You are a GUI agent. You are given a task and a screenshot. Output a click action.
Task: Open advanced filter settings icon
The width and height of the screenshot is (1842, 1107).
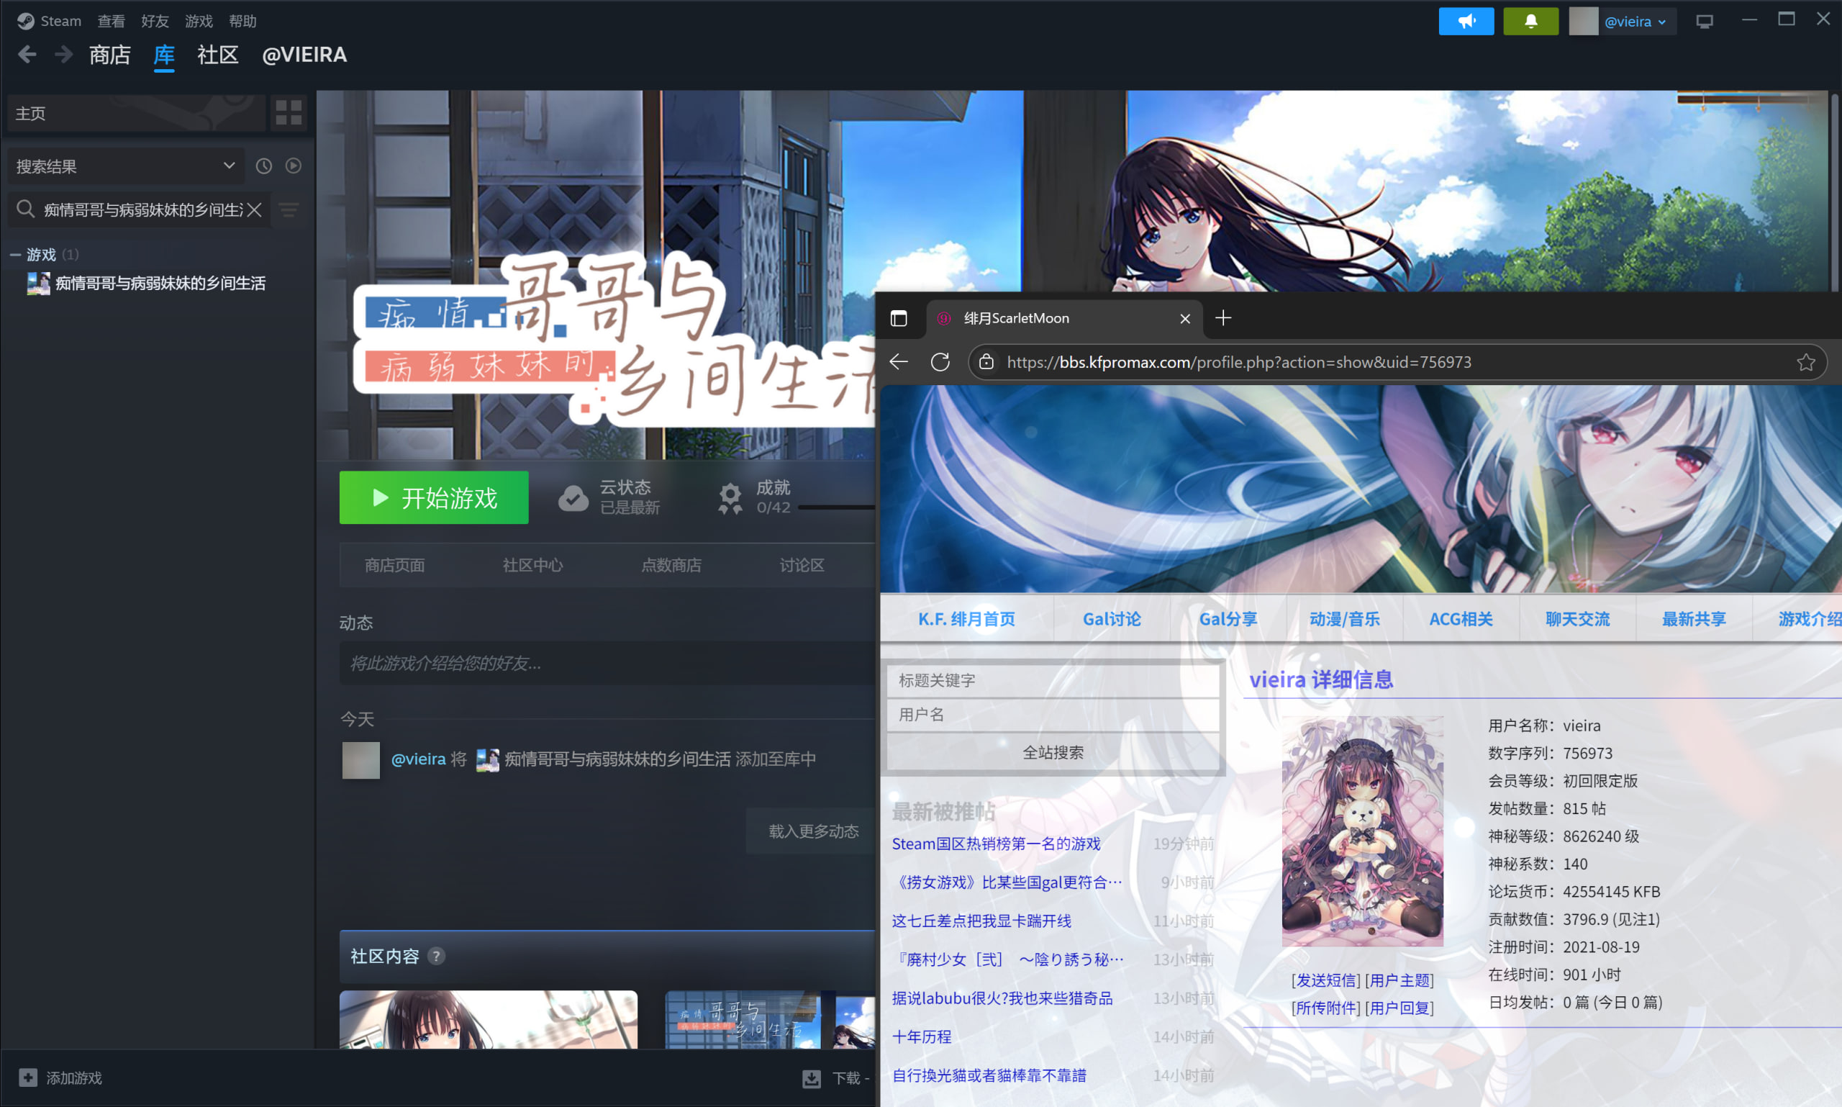[289, 209]
